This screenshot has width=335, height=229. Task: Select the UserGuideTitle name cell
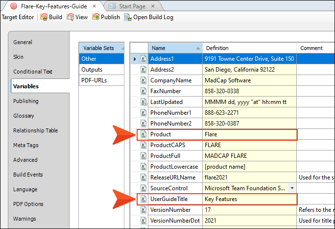click(x=175, y=199)
